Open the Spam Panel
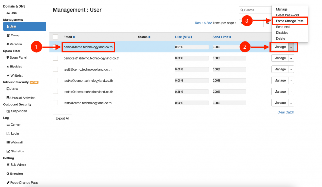Image resolution: width=322 pixels, height=187 pixels. [17, 57]
